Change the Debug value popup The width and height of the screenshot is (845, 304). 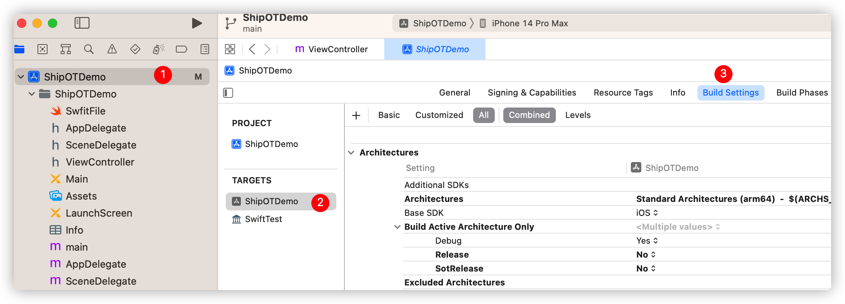647,241
